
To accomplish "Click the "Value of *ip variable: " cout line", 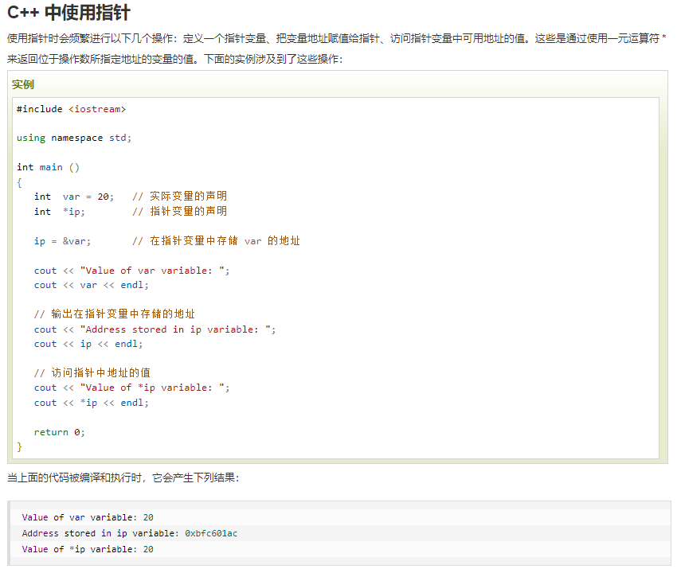I will coord(131,388).
